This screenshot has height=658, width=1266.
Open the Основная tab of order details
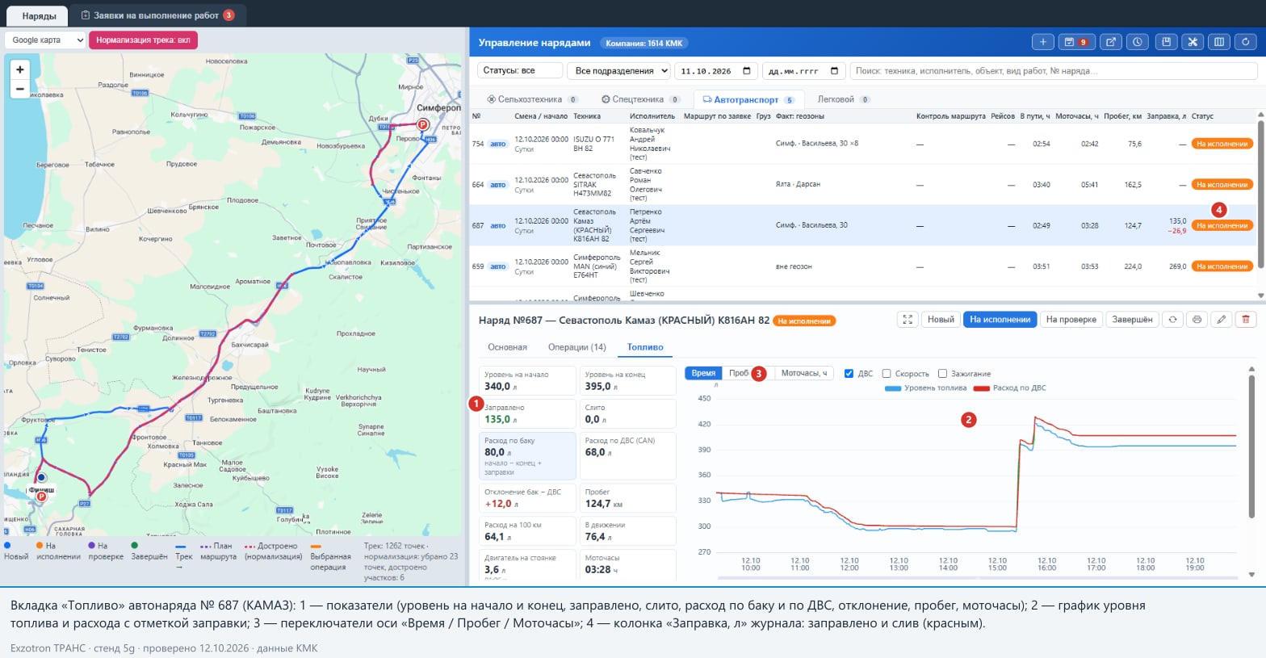tap(507, 347)
